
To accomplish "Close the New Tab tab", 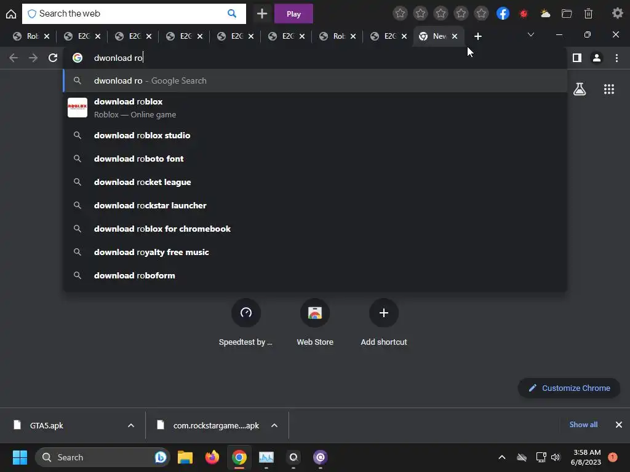I will click(455, 36).
